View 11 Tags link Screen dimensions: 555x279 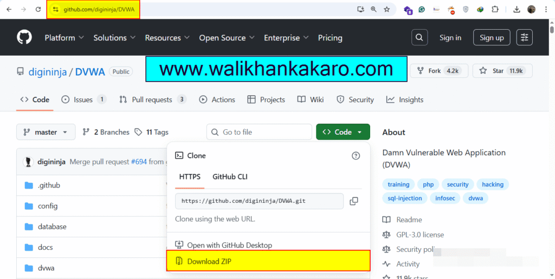click(x=152, y=132)
